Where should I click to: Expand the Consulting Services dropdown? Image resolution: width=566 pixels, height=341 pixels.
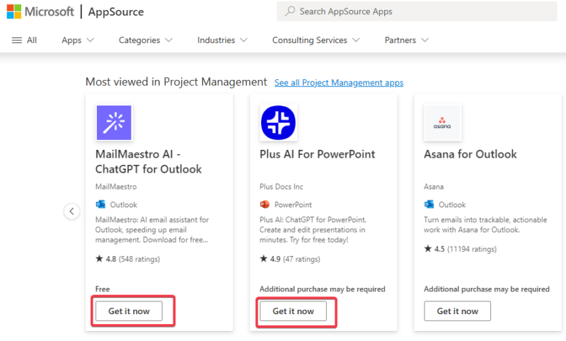tap(316, 40)
